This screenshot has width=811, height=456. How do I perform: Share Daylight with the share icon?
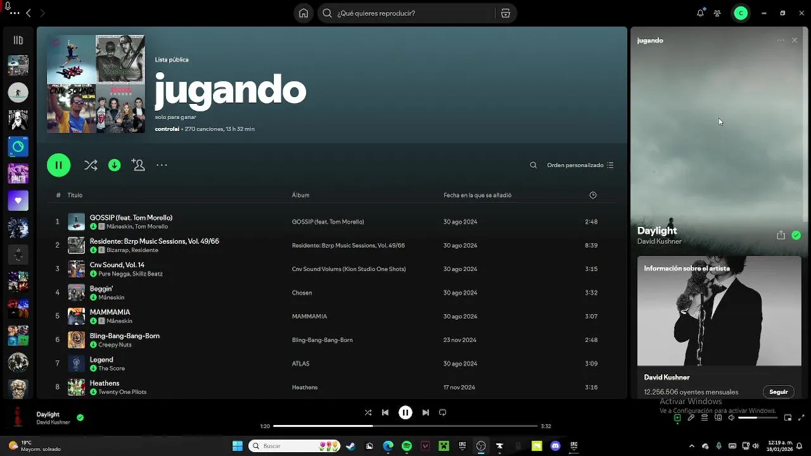pos(781,235)
